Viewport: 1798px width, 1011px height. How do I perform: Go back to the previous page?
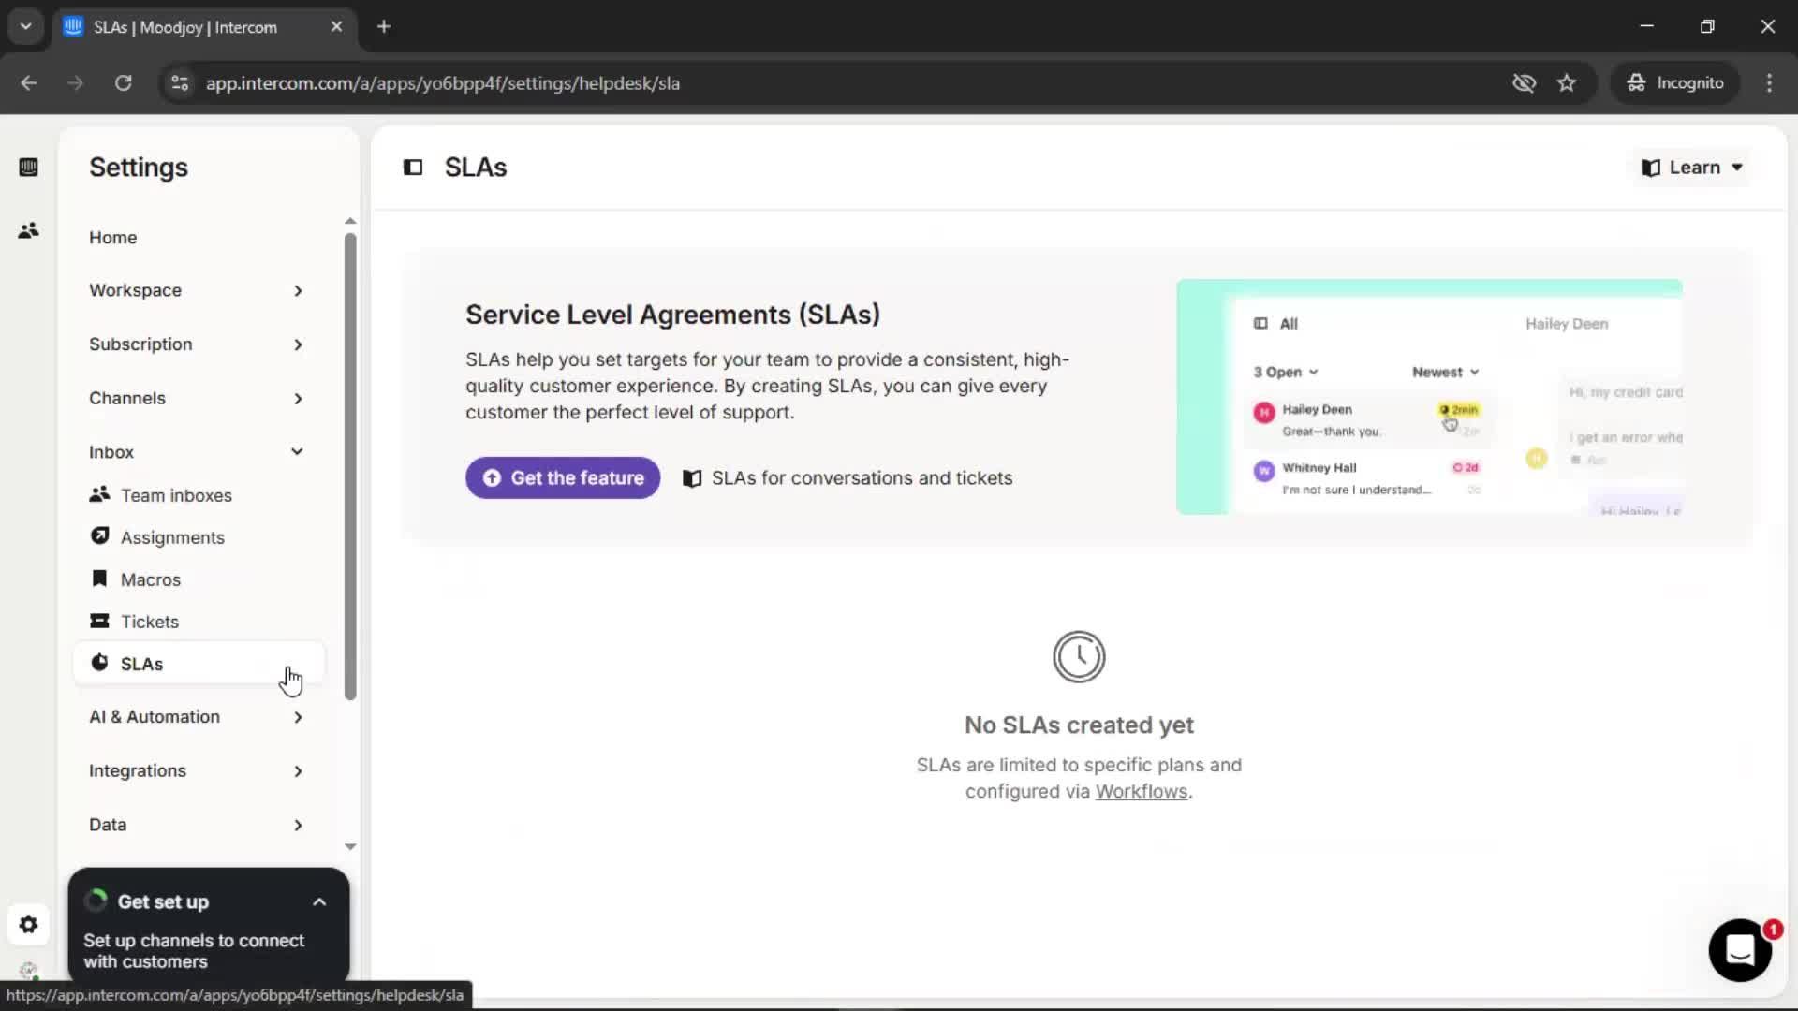coord(29,83)
